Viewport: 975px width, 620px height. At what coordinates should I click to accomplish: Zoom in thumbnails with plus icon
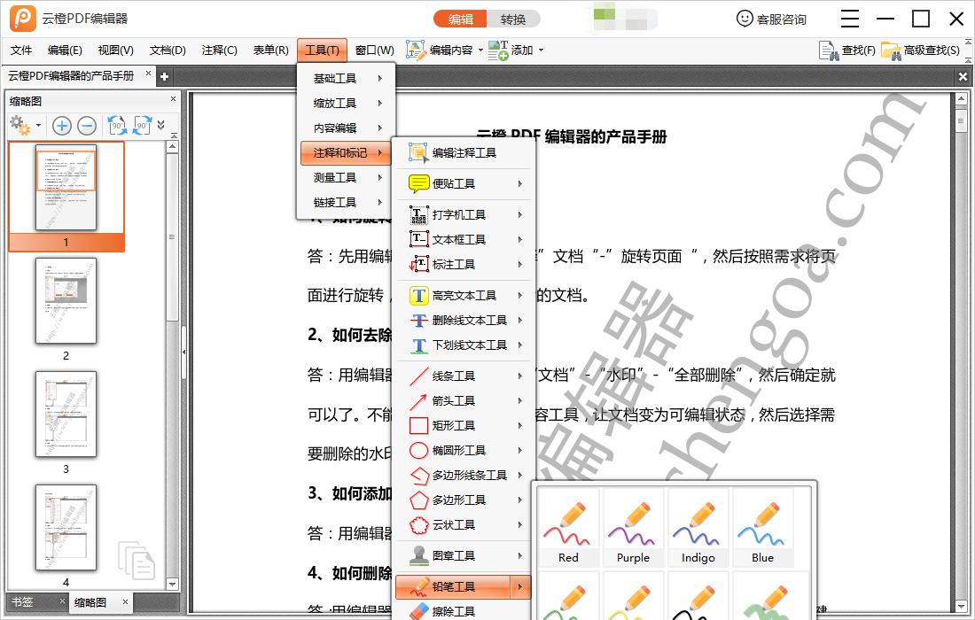point(61,126)
